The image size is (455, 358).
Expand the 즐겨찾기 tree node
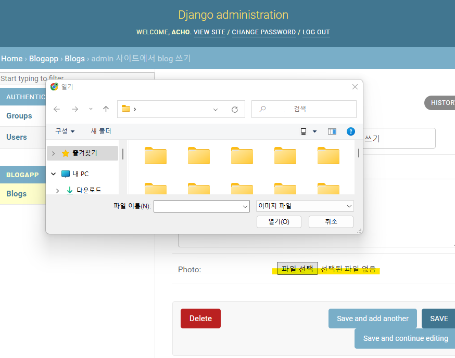pos(54,153)
